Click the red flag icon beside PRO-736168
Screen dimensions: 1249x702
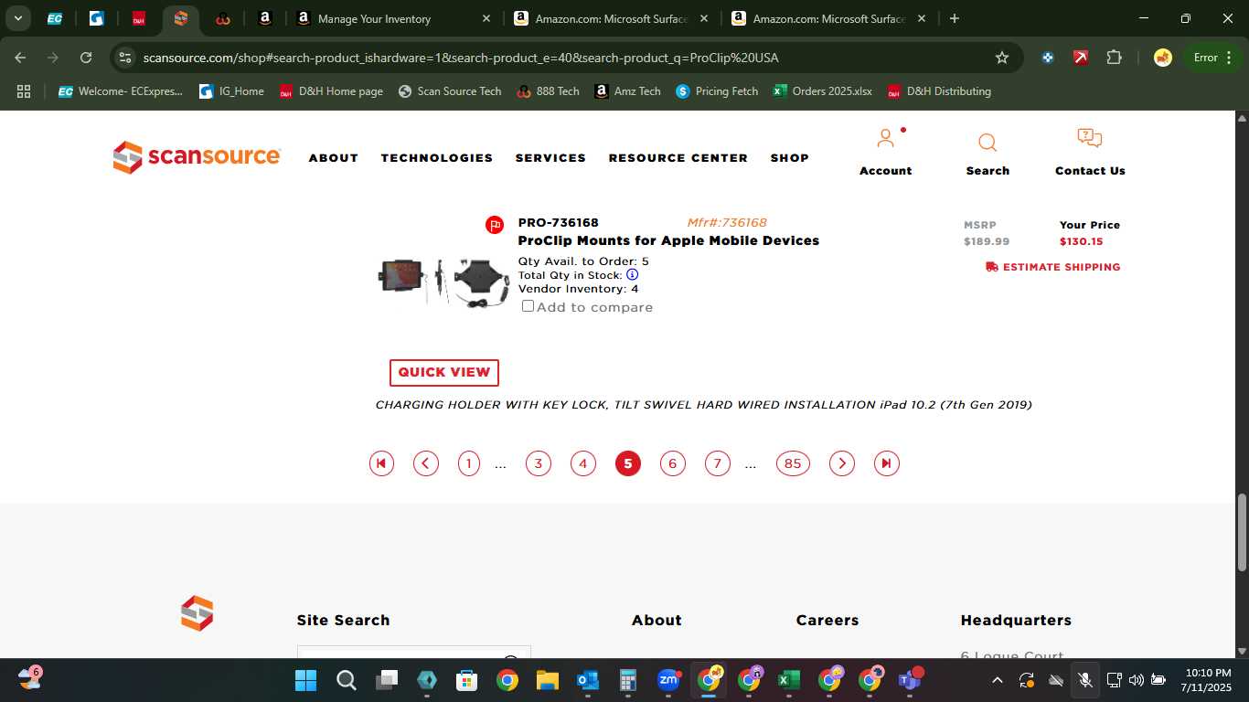495,225
